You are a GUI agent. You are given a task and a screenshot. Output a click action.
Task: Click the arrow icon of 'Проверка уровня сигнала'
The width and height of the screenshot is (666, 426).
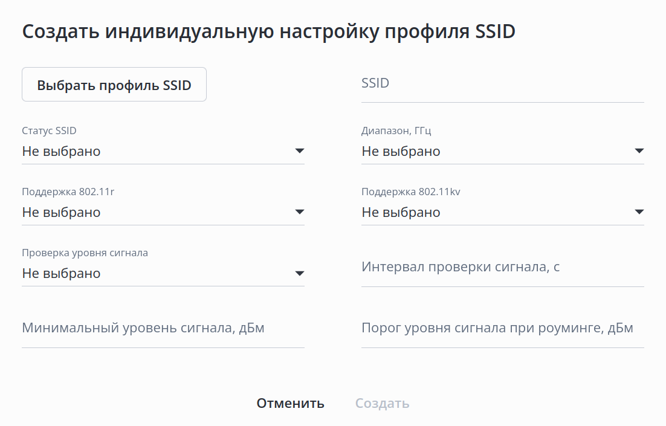[299, 273]
